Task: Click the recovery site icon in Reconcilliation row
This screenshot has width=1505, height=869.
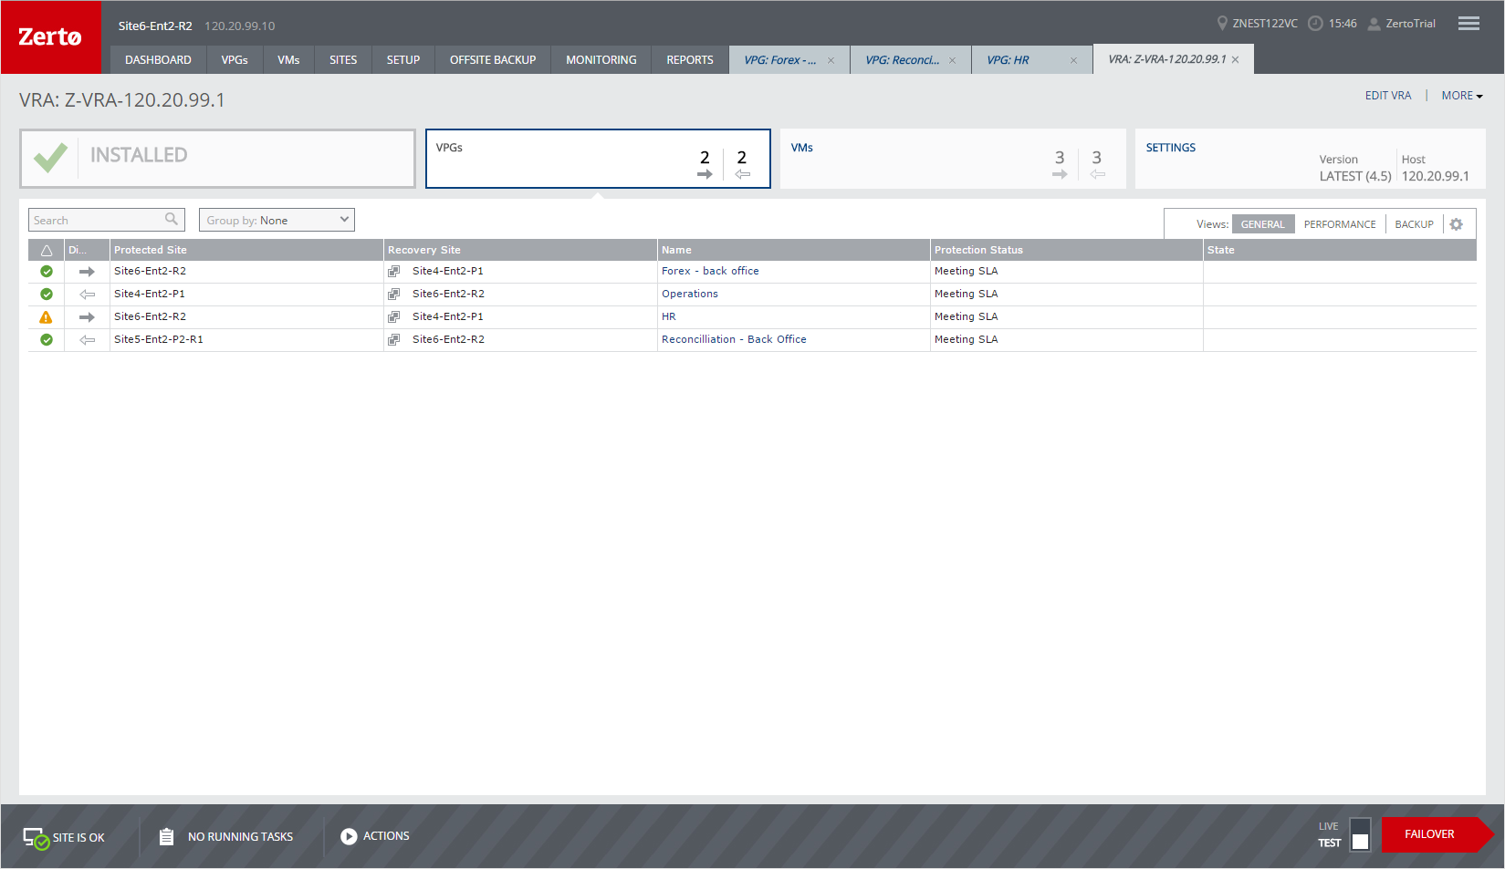Action: pyautogui.click(x=394, y=340)
